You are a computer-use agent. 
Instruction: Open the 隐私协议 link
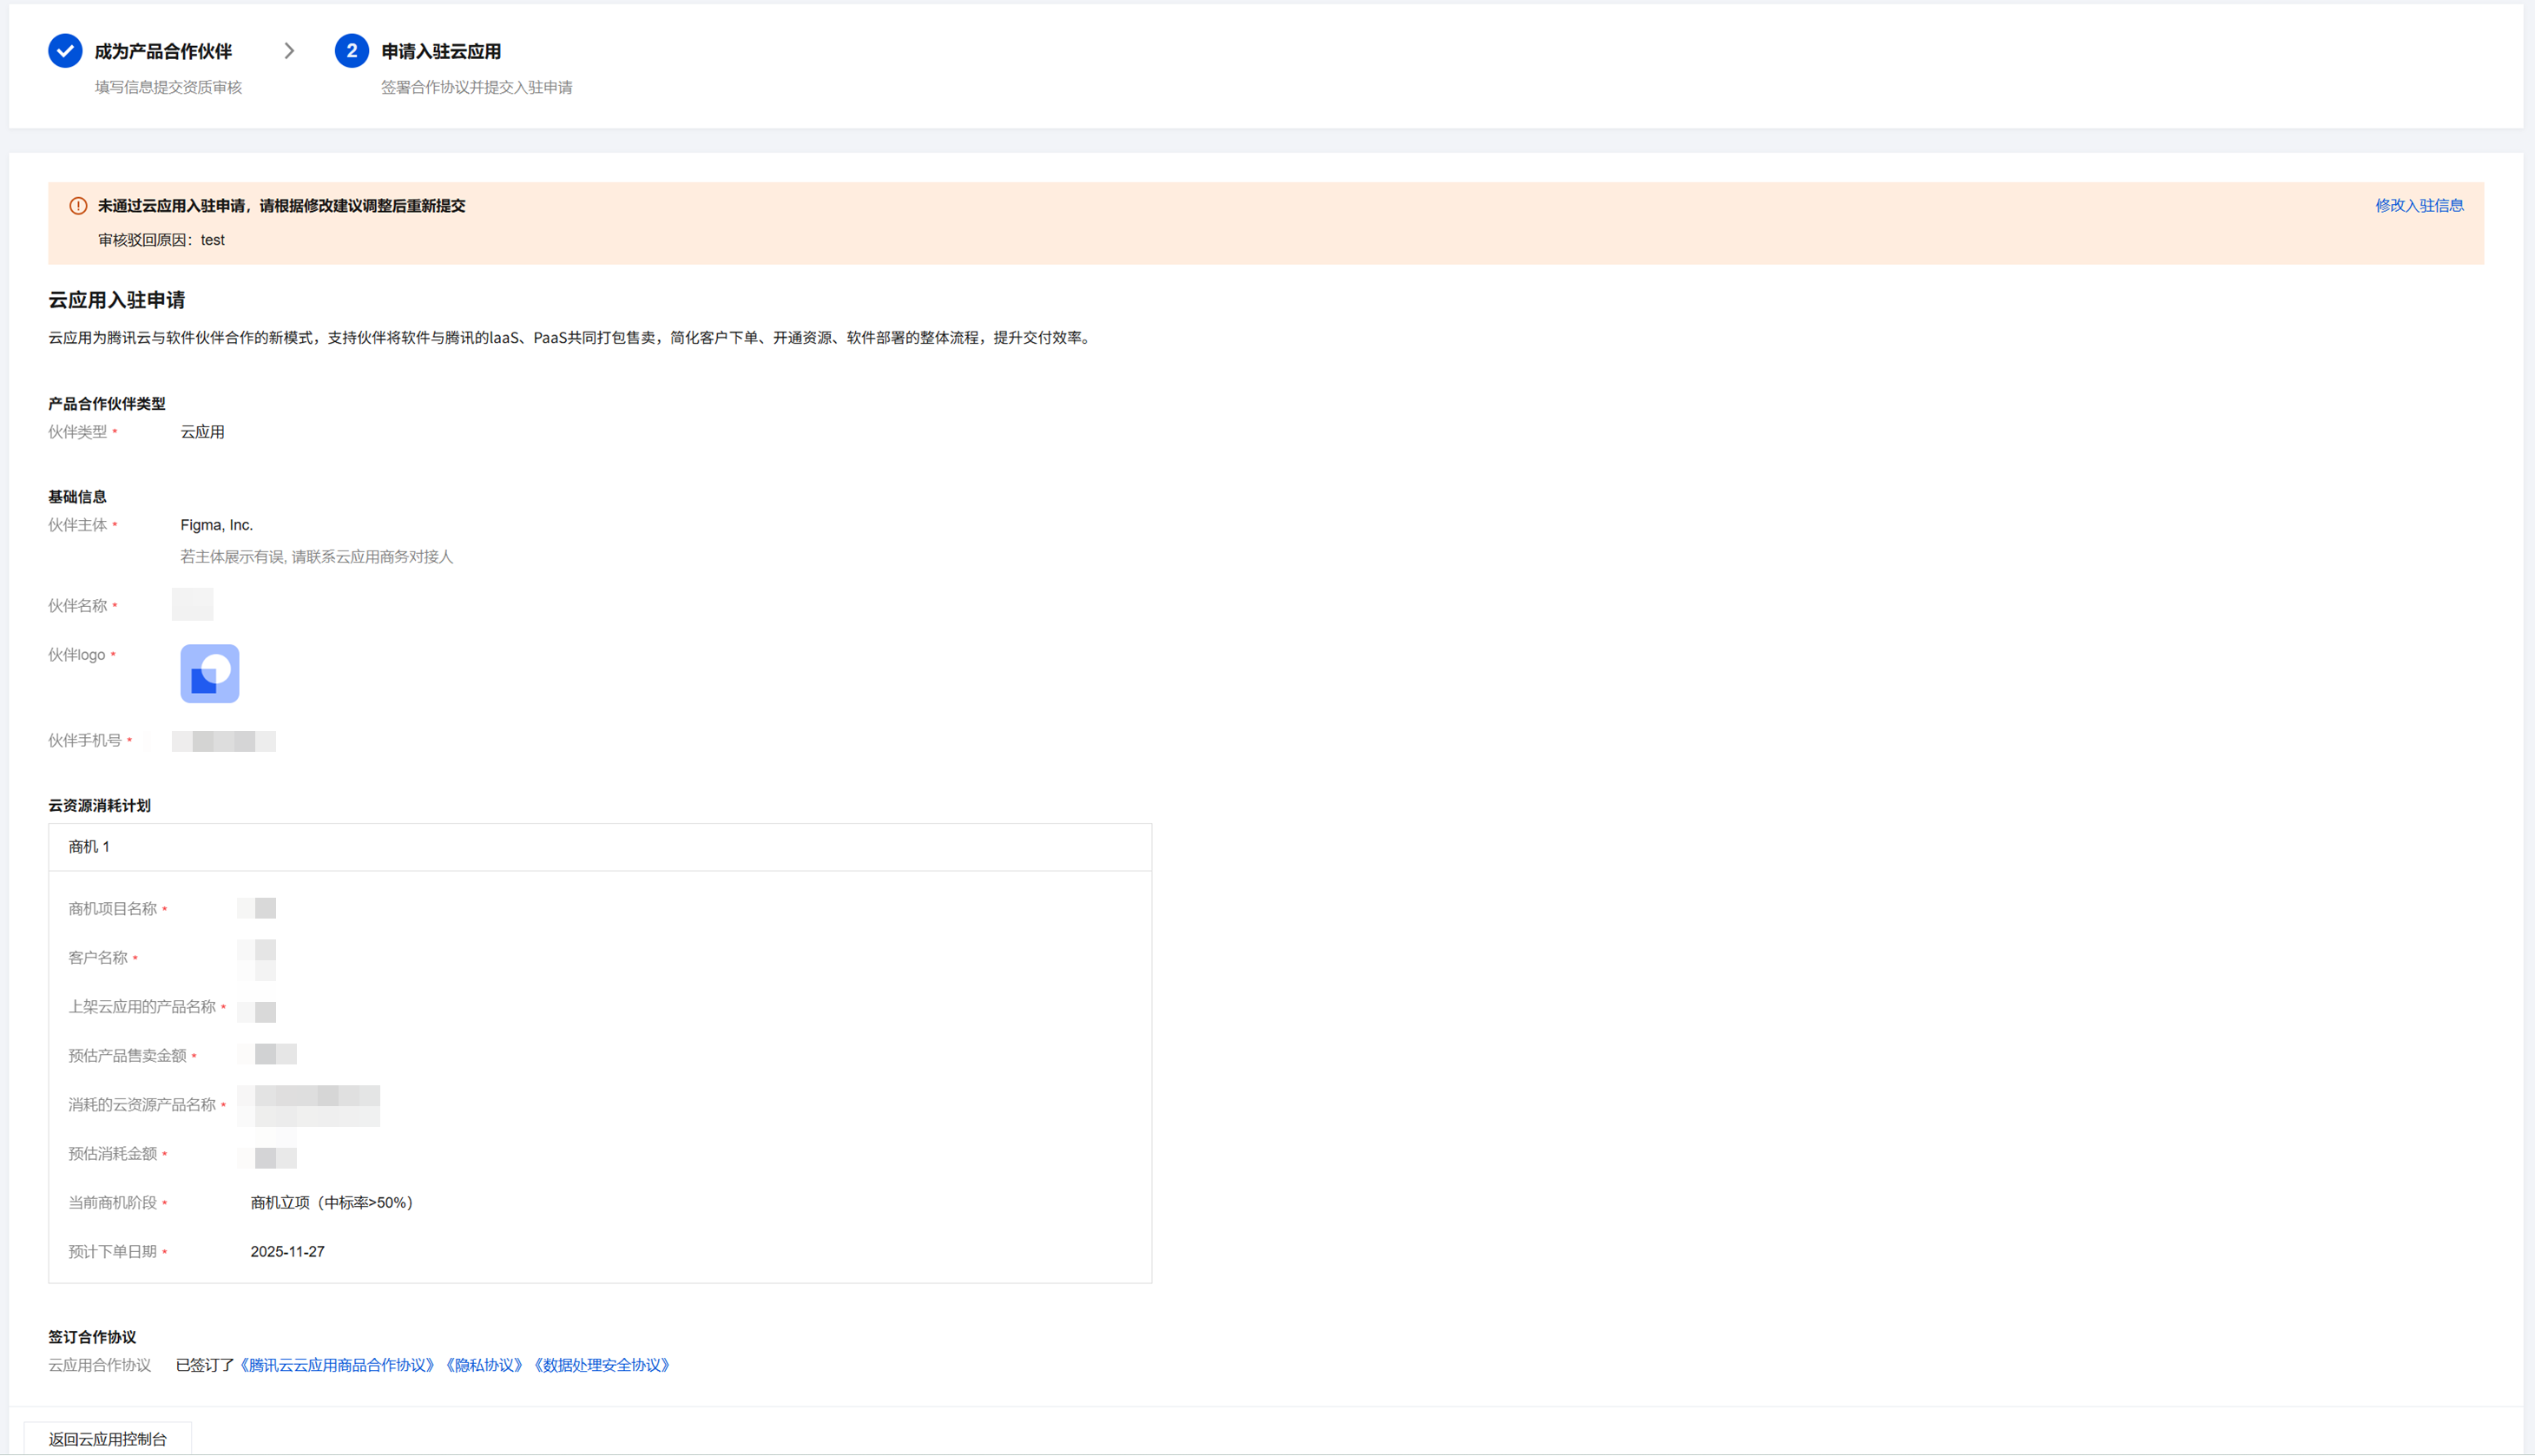coord(484,1365)
